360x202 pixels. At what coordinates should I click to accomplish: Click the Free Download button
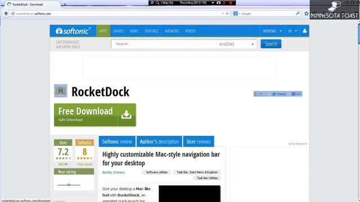coord(95,114)
